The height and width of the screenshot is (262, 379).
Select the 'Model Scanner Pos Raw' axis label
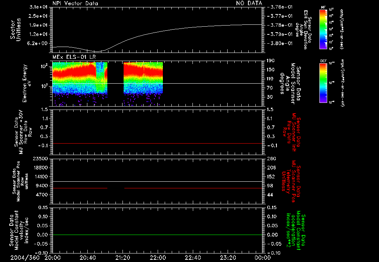click(20, 181)
